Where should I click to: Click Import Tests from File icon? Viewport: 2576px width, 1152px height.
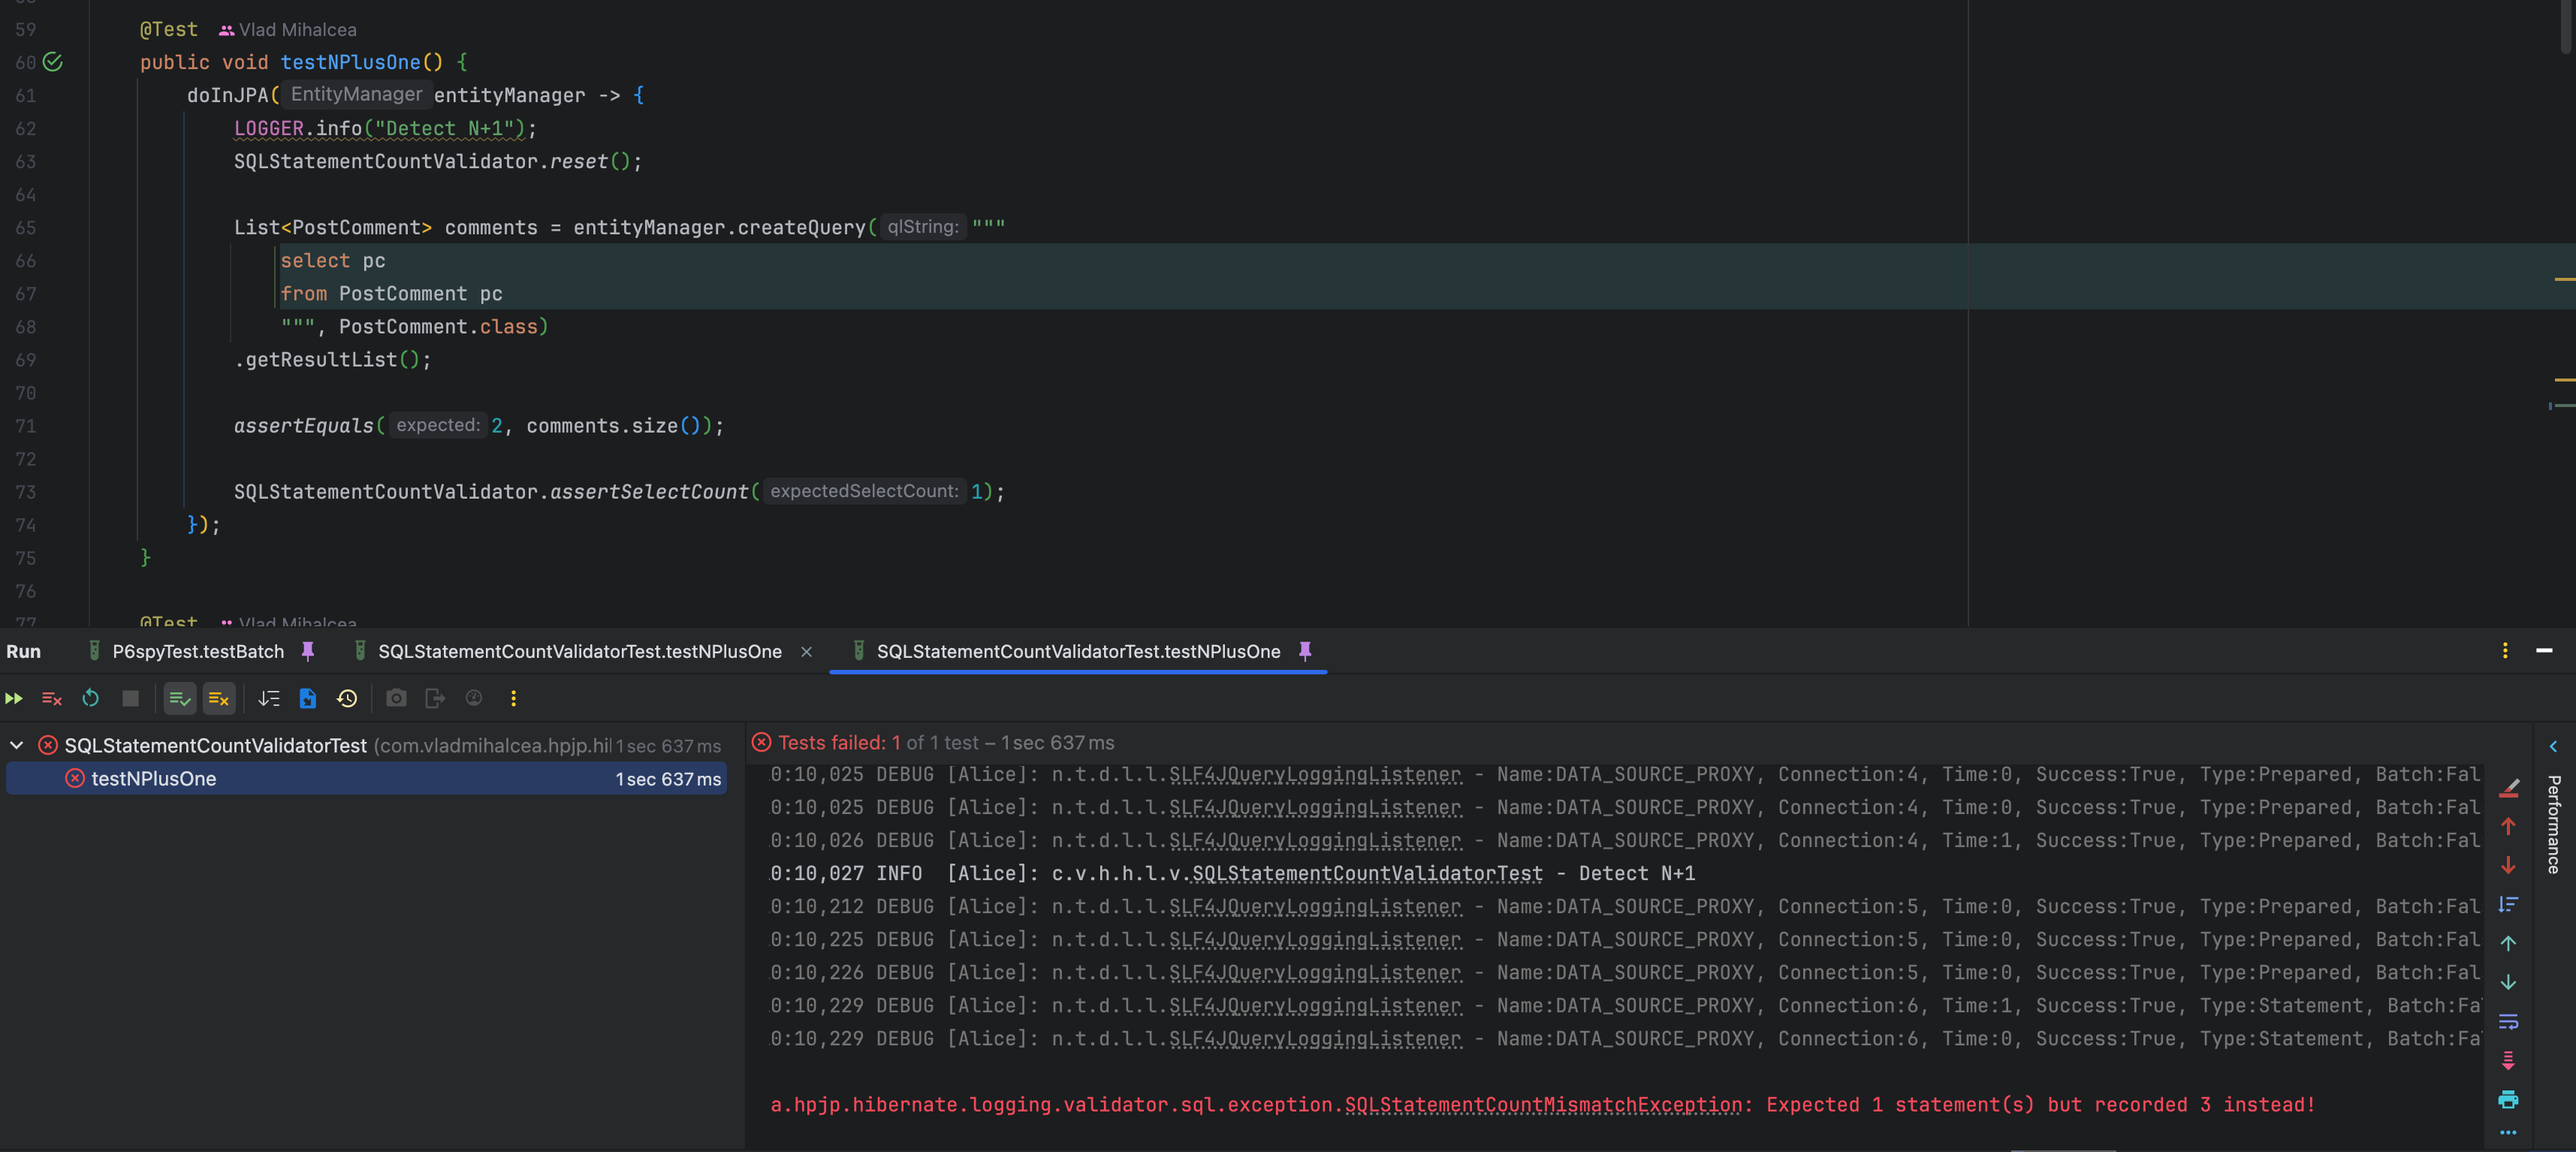(308, 698)
